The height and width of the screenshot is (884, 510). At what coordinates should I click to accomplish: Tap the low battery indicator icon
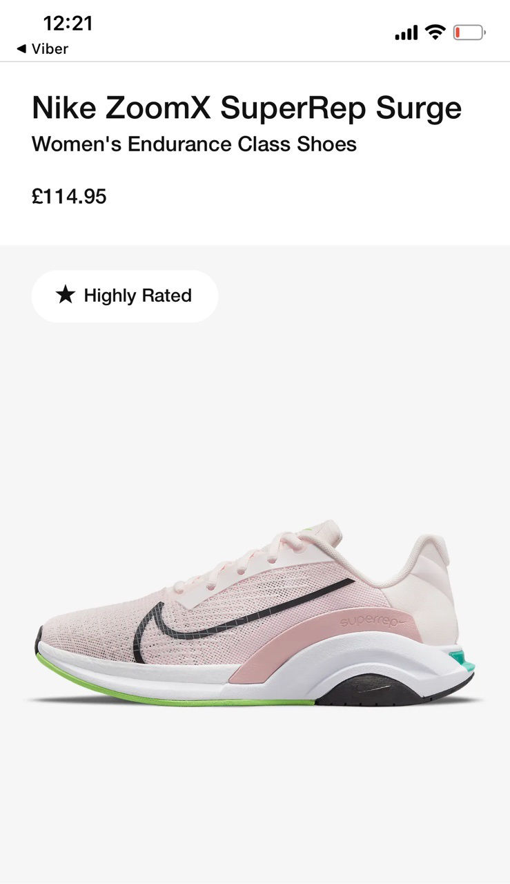click(x=470, y=32)
